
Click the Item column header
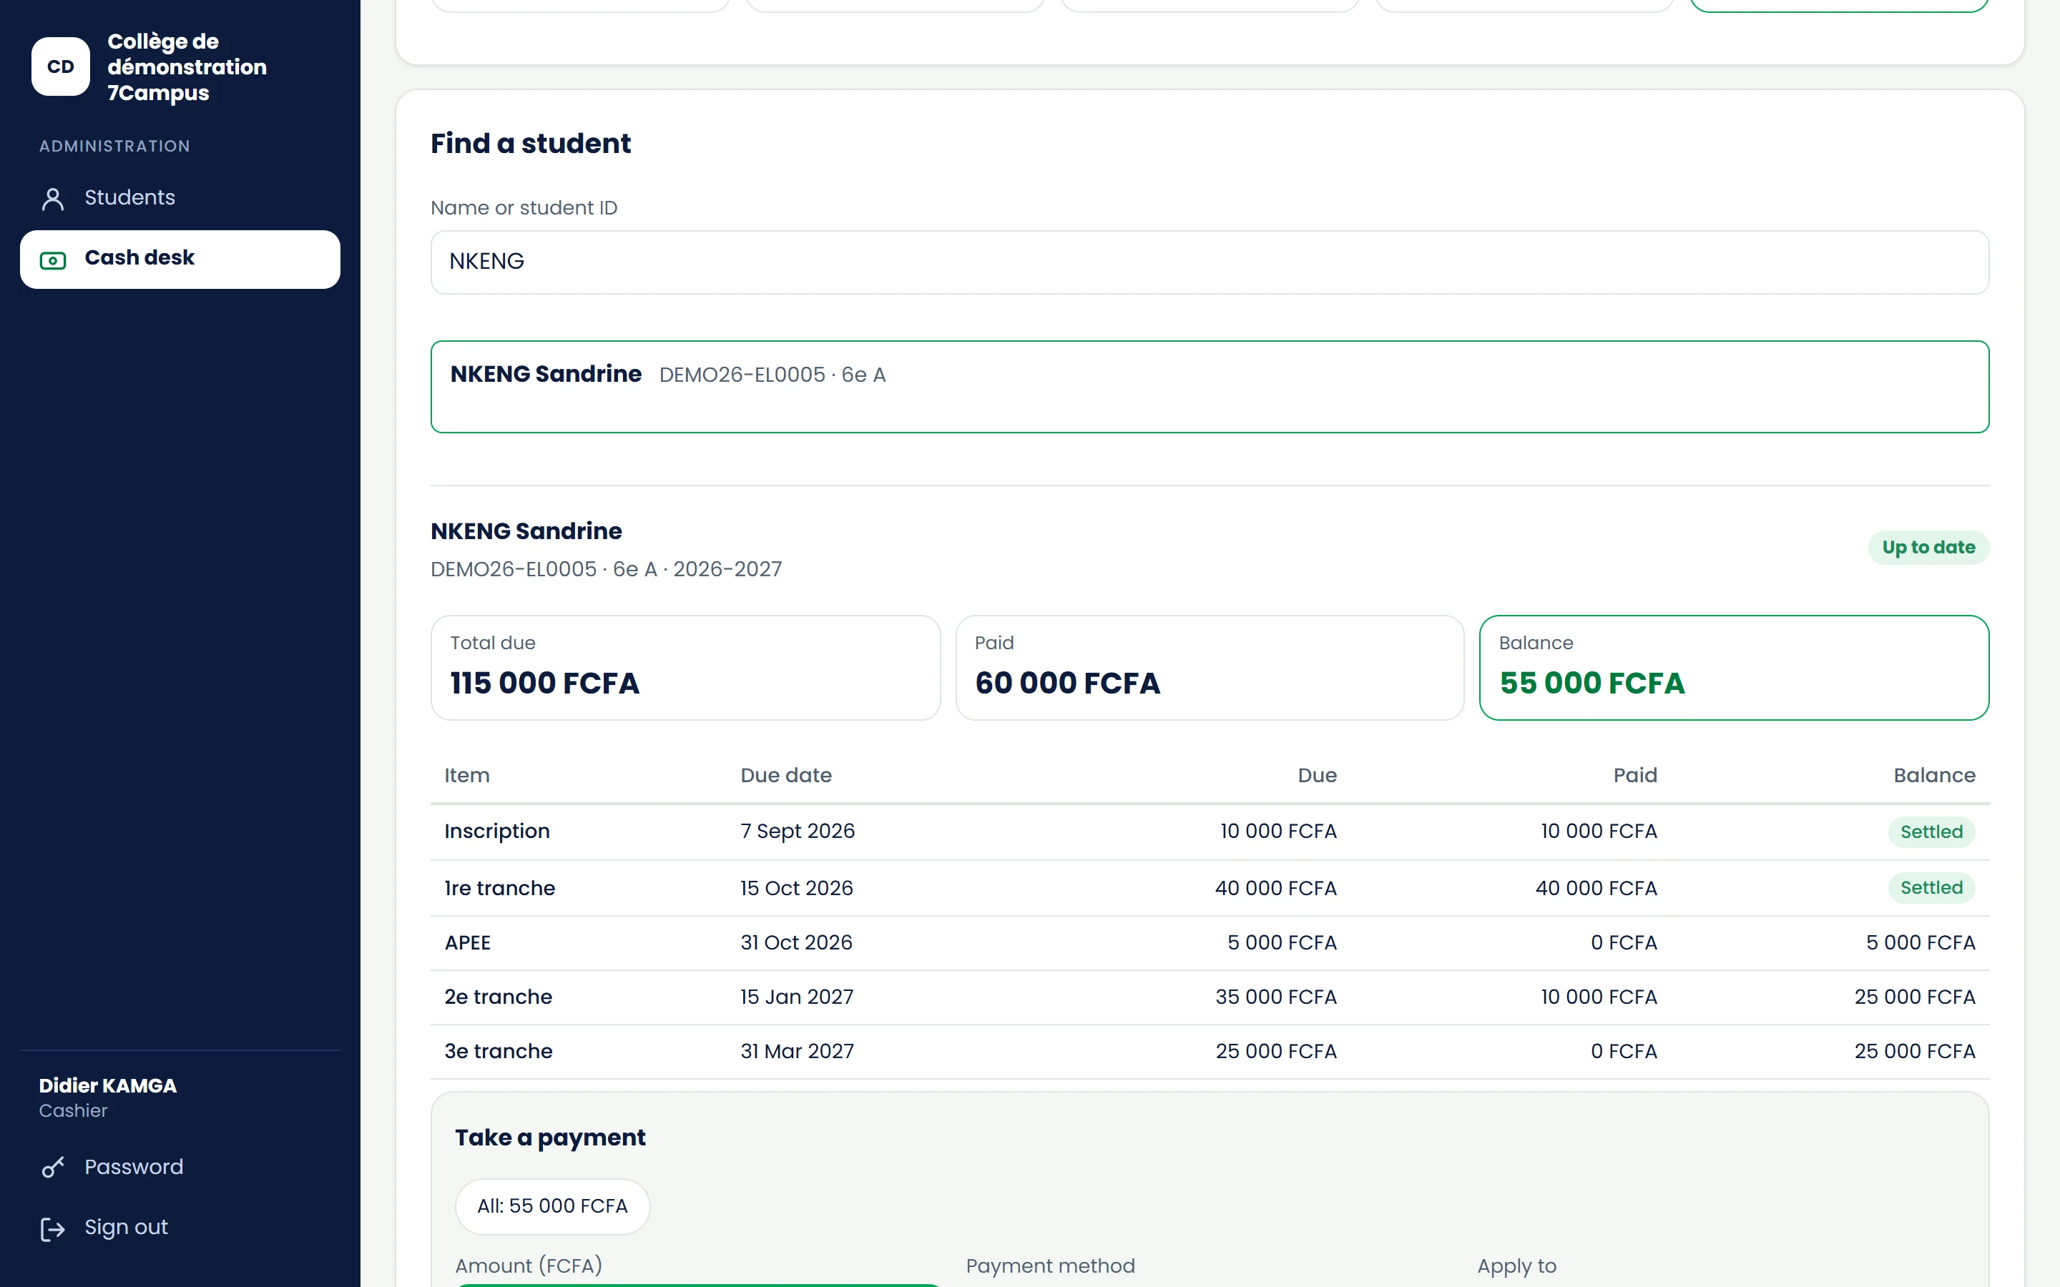(466, 776)
